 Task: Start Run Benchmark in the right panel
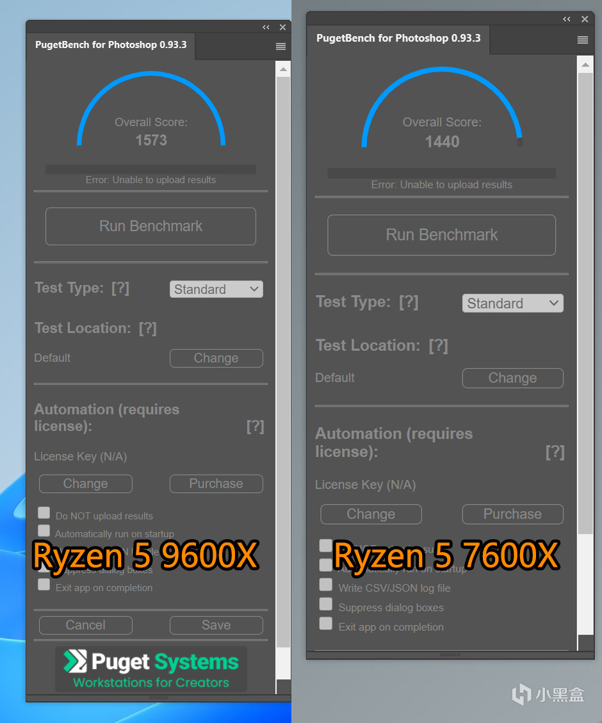(442, 235)
